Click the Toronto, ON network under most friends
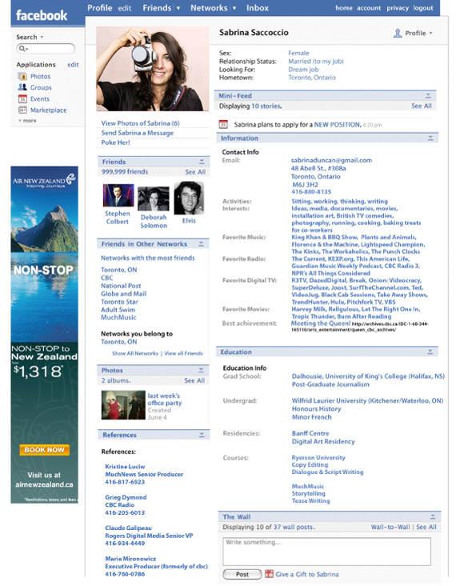460x586 pixels. [x=118, y=270]
